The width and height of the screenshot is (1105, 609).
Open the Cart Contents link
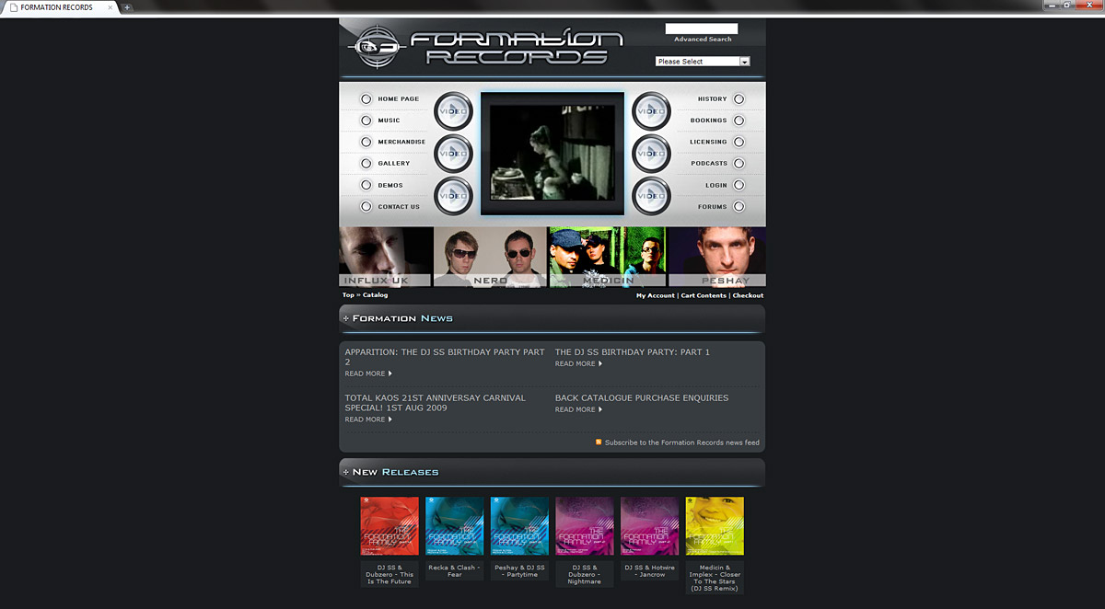pos(704,296)
